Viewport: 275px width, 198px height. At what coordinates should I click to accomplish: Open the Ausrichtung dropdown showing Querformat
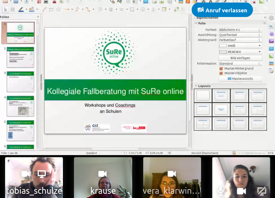coord(240,35)
